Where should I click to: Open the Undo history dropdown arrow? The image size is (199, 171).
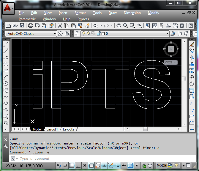pos(101,26)
